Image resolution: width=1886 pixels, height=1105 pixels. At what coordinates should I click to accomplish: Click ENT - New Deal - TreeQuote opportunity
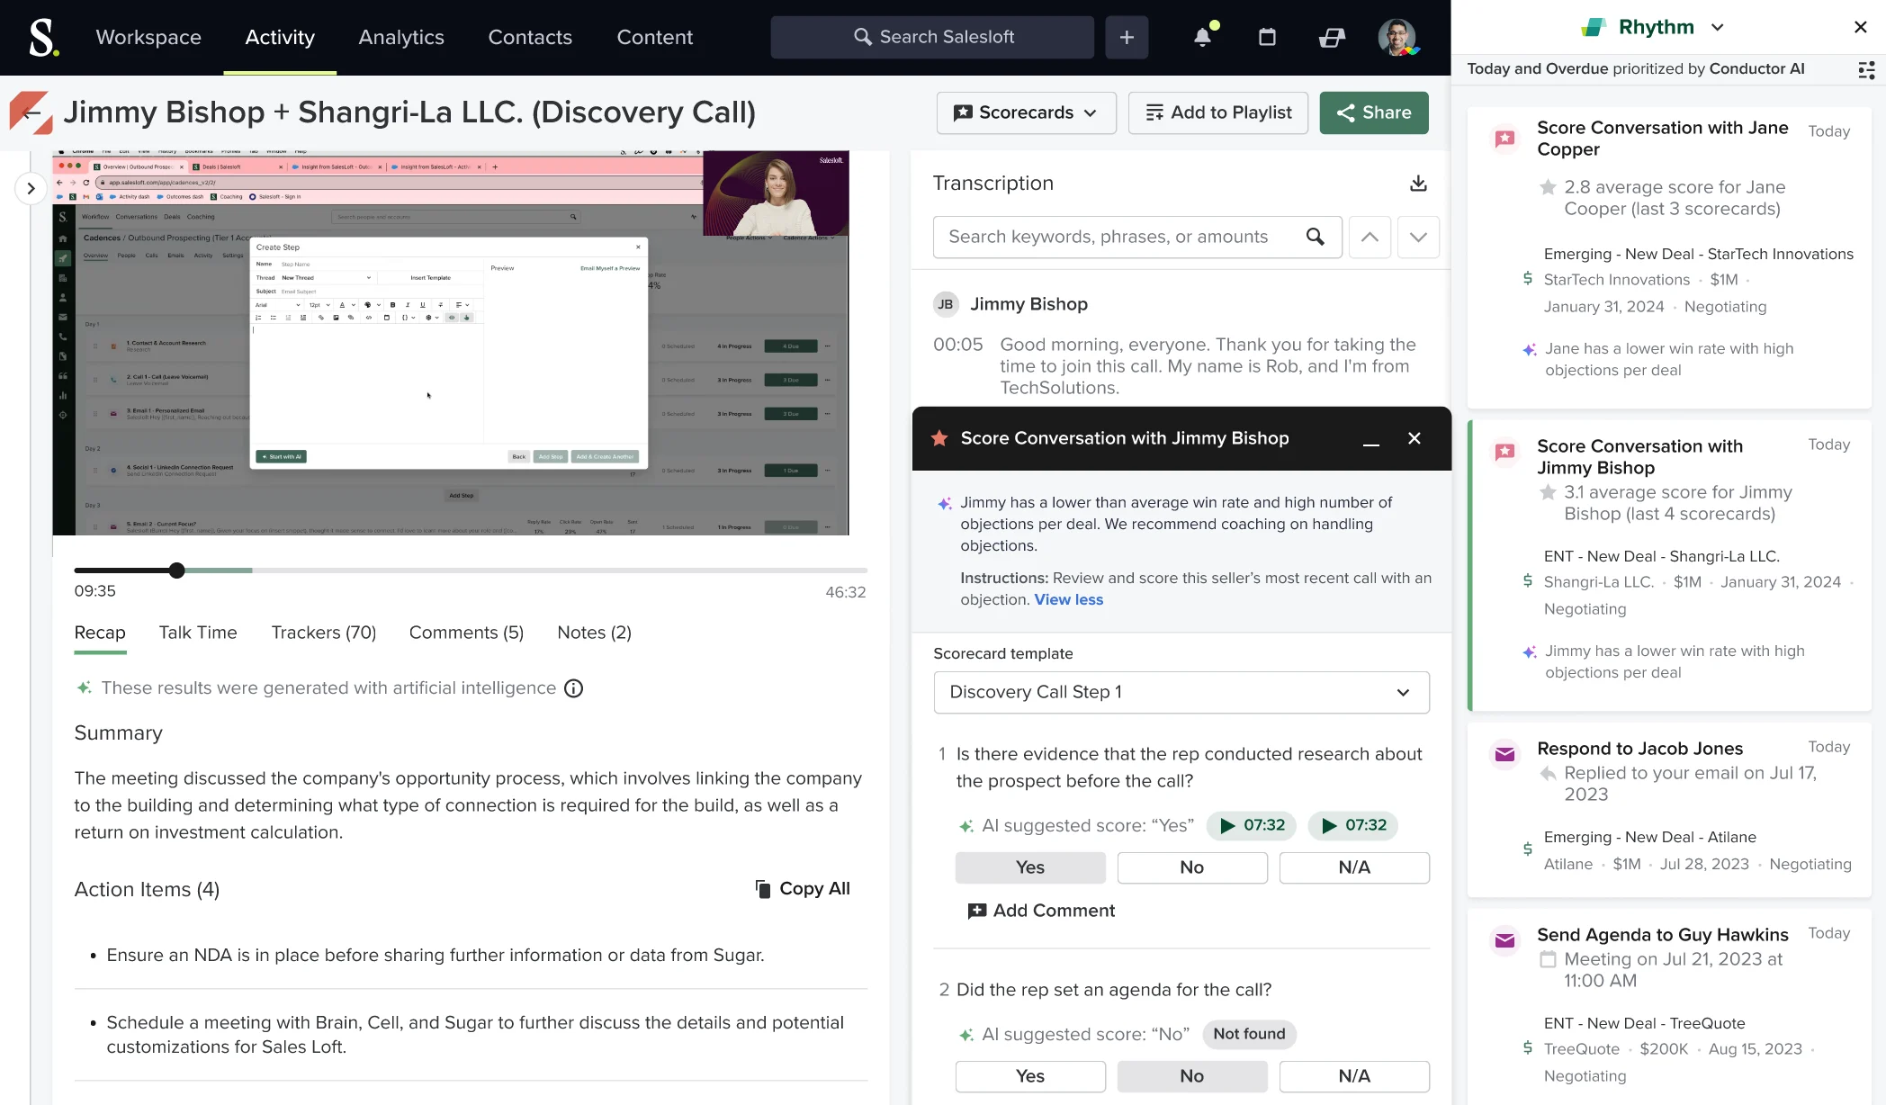click(1644, 1023)
